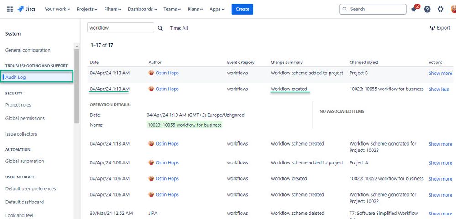The height and width of the screenshot is (219, 456).
Task: Open Issue collectors in the sidebar
Action: (x=21, y=134)
